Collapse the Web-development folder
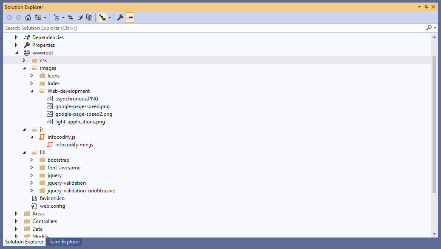Viewport: 441px width, 249px height. tap(32, 91)
